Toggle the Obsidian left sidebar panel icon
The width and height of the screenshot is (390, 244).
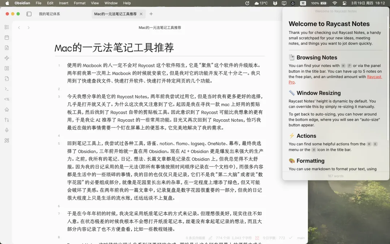[x=29, y=14]
